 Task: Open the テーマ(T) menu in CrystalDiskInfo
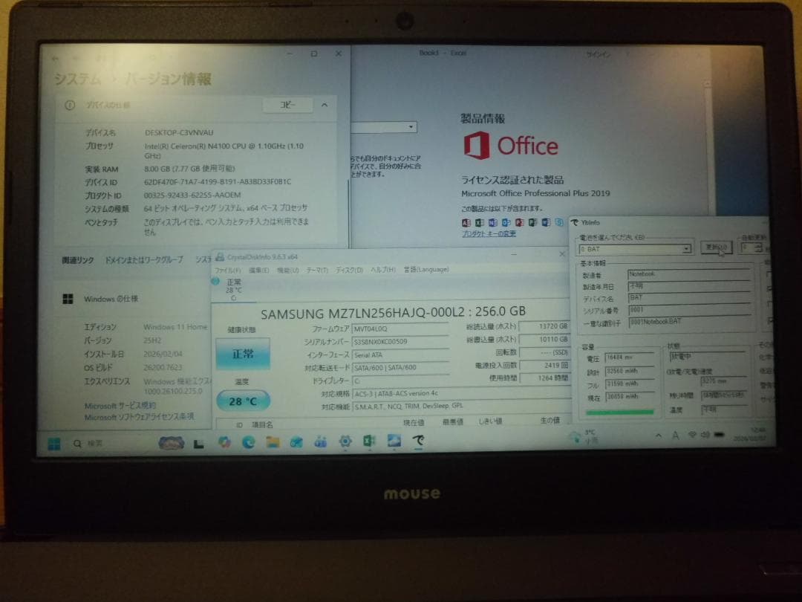point(316,270)
